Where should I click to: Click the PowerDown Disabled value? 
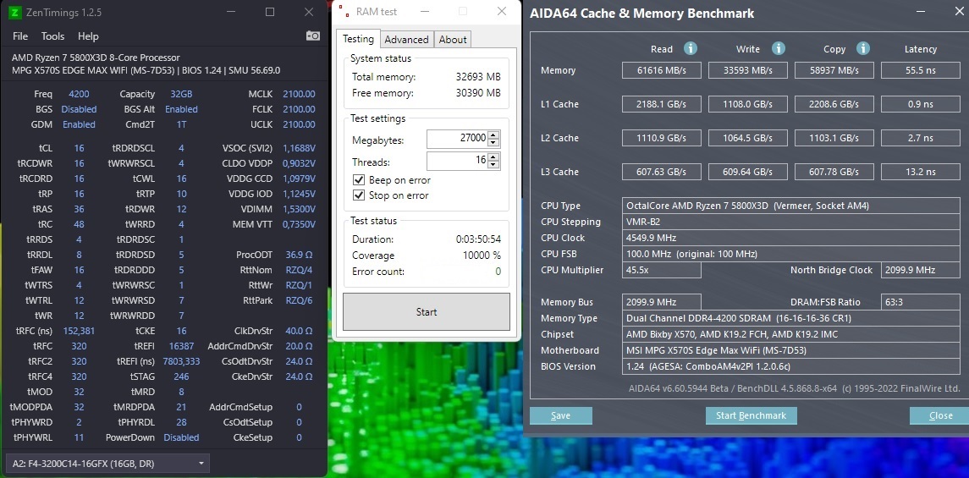click(x=181, y=437)
